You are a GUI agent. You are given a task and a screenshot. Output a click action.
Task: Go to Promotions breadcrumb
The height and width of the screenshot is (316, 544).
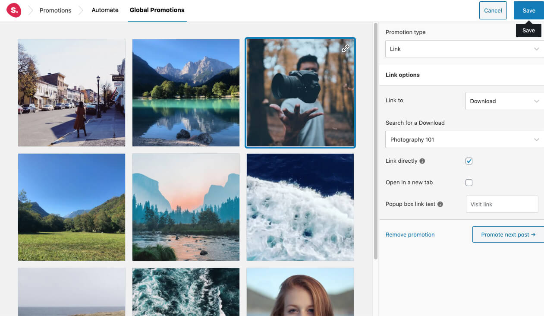point(55,10)
